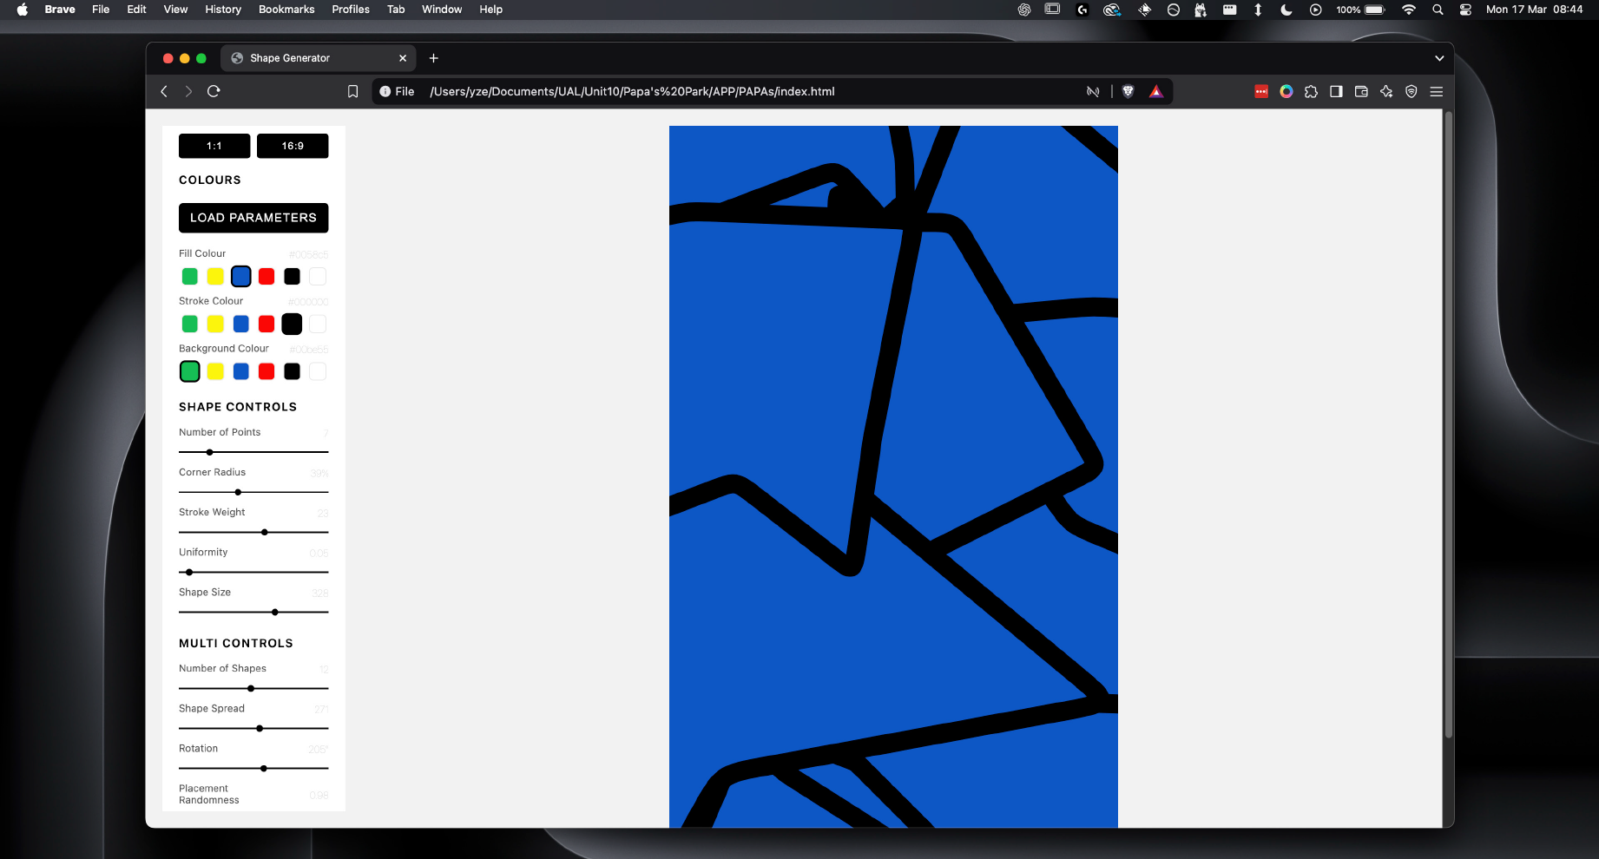Open the History menu
Viewport: 1599px width, 859px height.
[x=223, y=10]
